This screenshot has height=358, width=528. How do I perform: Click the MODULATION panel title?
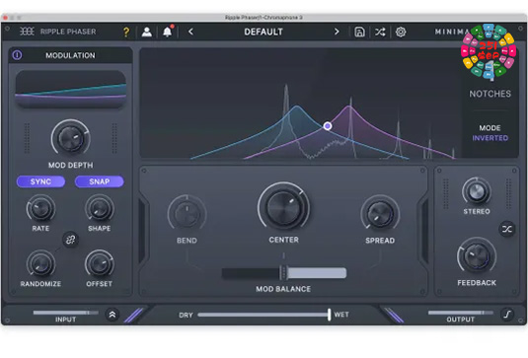(x=70, y=55)
